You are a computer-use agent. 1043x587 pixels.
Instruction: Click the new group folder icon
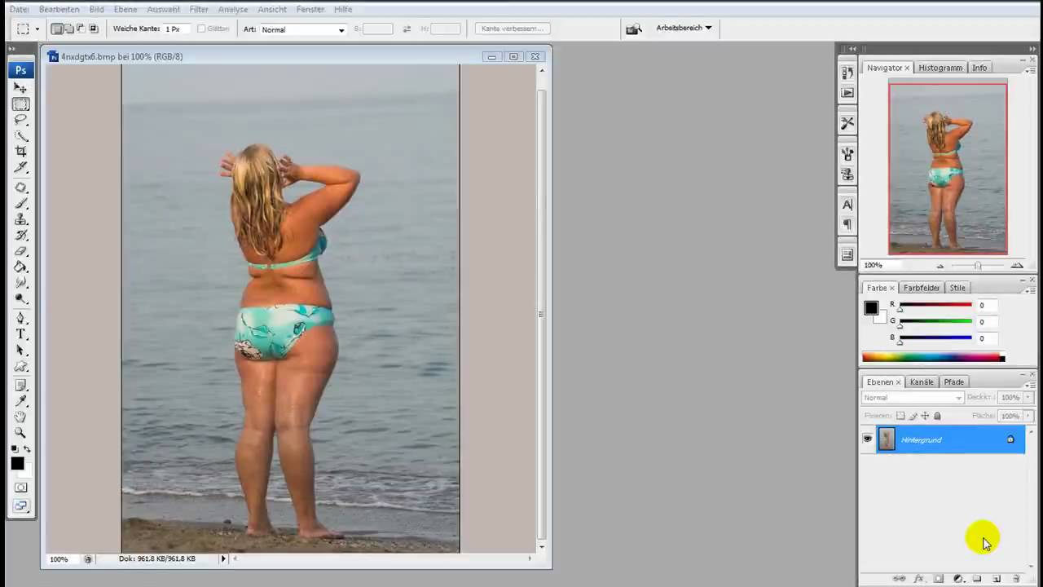coord(977,579)
